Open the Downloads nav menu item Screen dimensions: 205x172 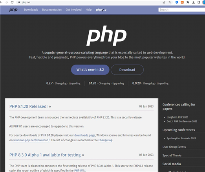point(31,9)
